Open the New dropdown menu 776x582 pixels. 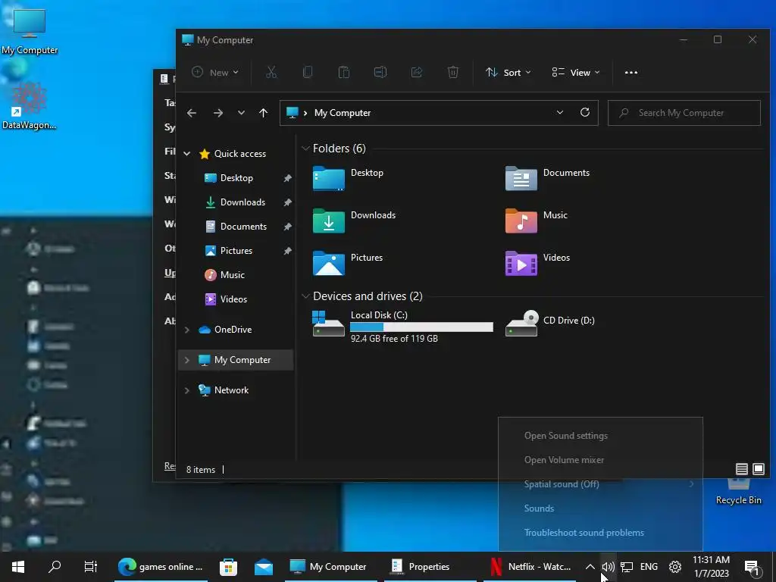tap(214, 72)
